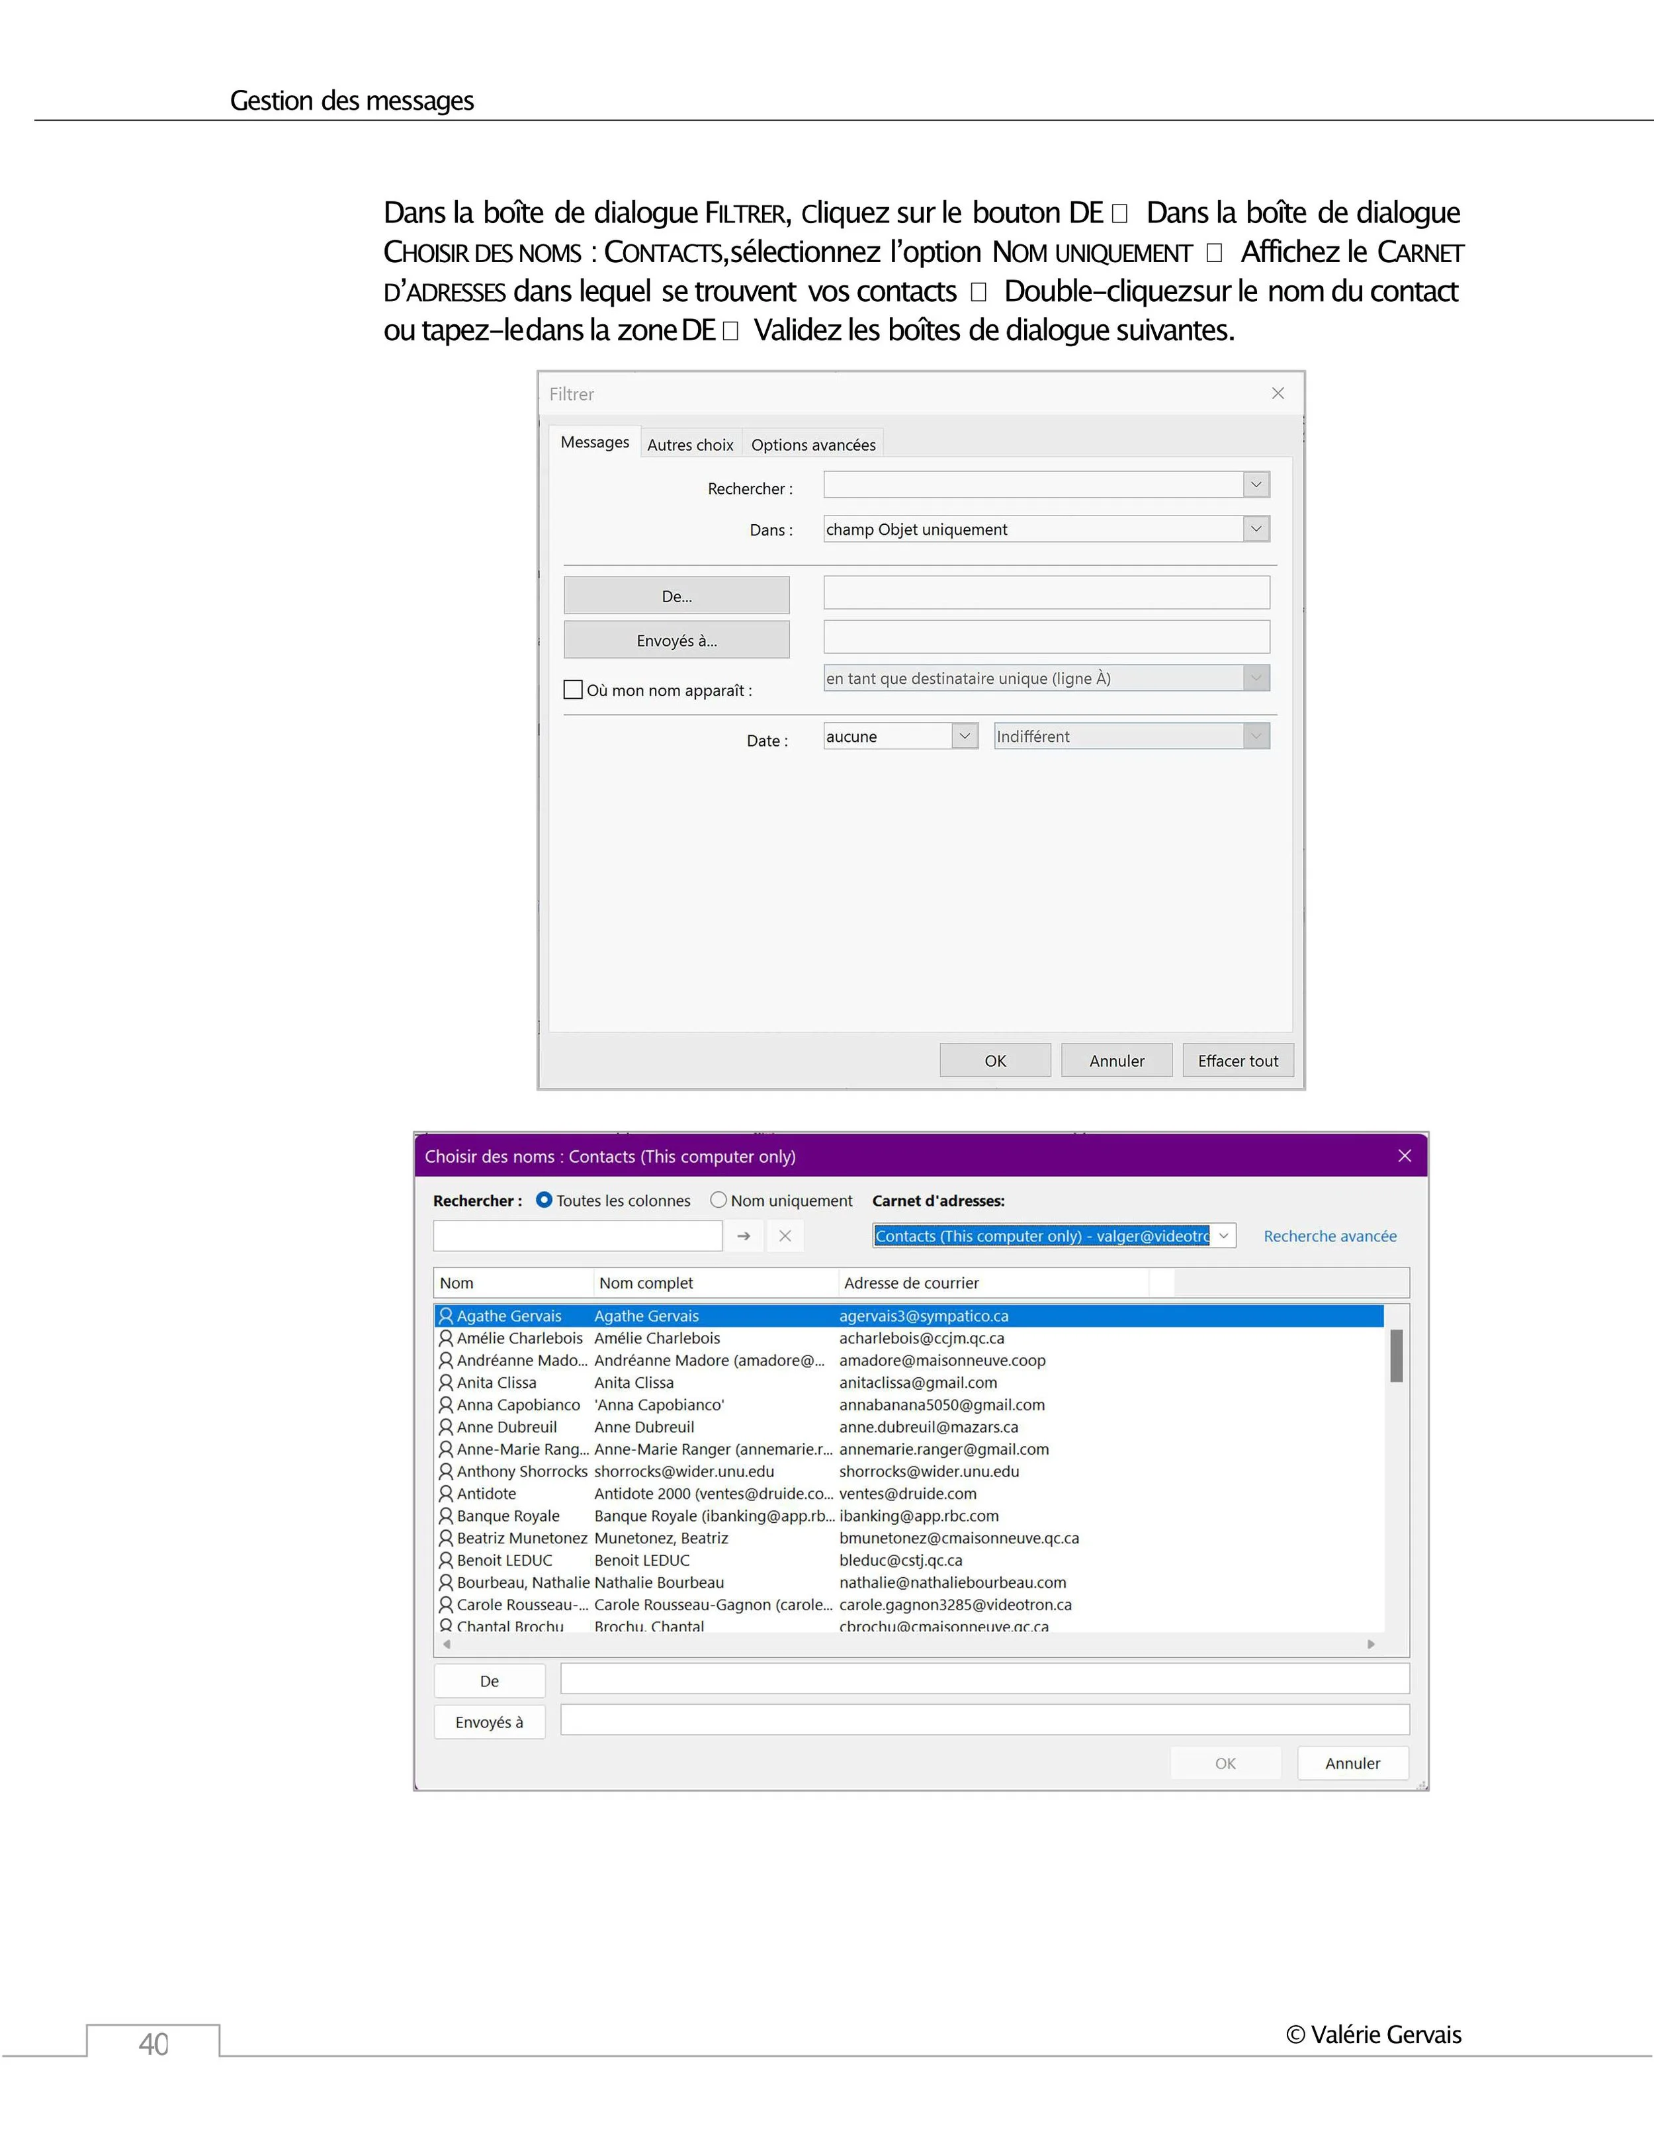Click the 'Envoyés à' text field in Filtrer

[1047, 636]
